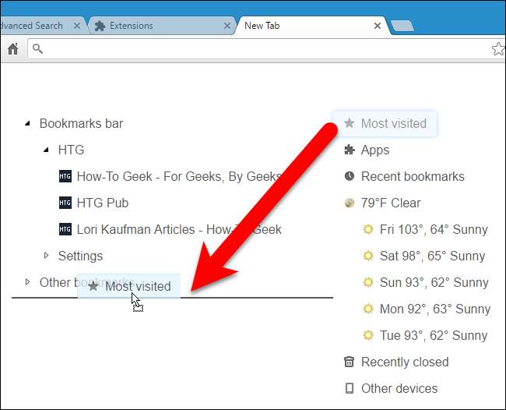506x410 pixels.
Task: Close the New Tab tab
Action: click(x=378, y=26)
